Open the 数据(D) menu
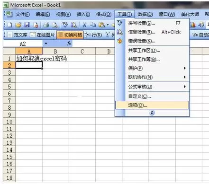This screenshot has width=209, height=184. point(145,14)
